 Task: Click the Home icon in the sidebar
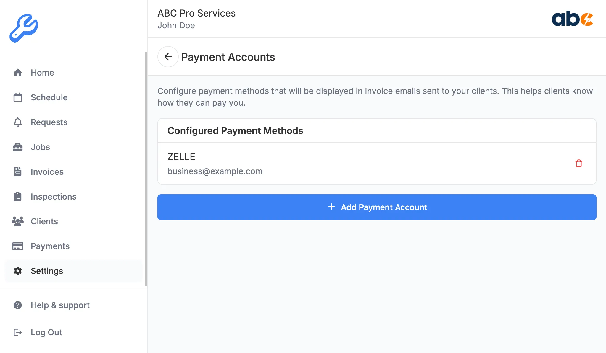coord(18,73)
